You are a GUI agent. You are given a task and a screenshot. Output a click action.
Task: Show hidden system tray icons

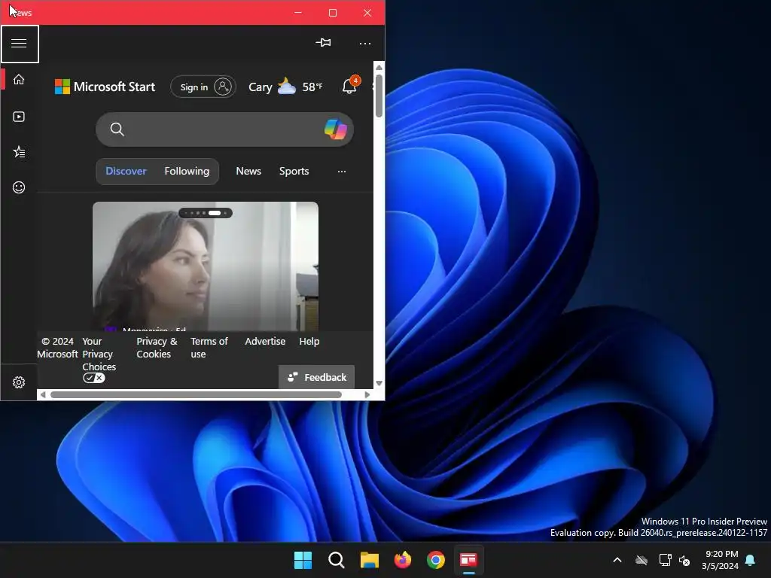617,560
